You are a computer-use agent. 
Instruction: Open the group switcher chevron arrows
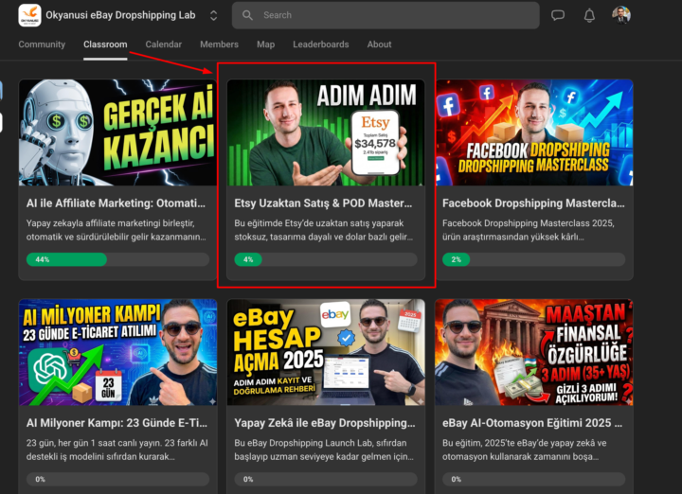(x=213, y=16)
